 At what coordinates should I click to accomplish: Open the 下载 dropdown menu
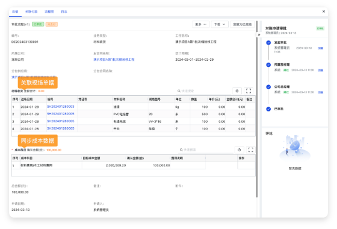pyautogui.click(x=220, y=24)
